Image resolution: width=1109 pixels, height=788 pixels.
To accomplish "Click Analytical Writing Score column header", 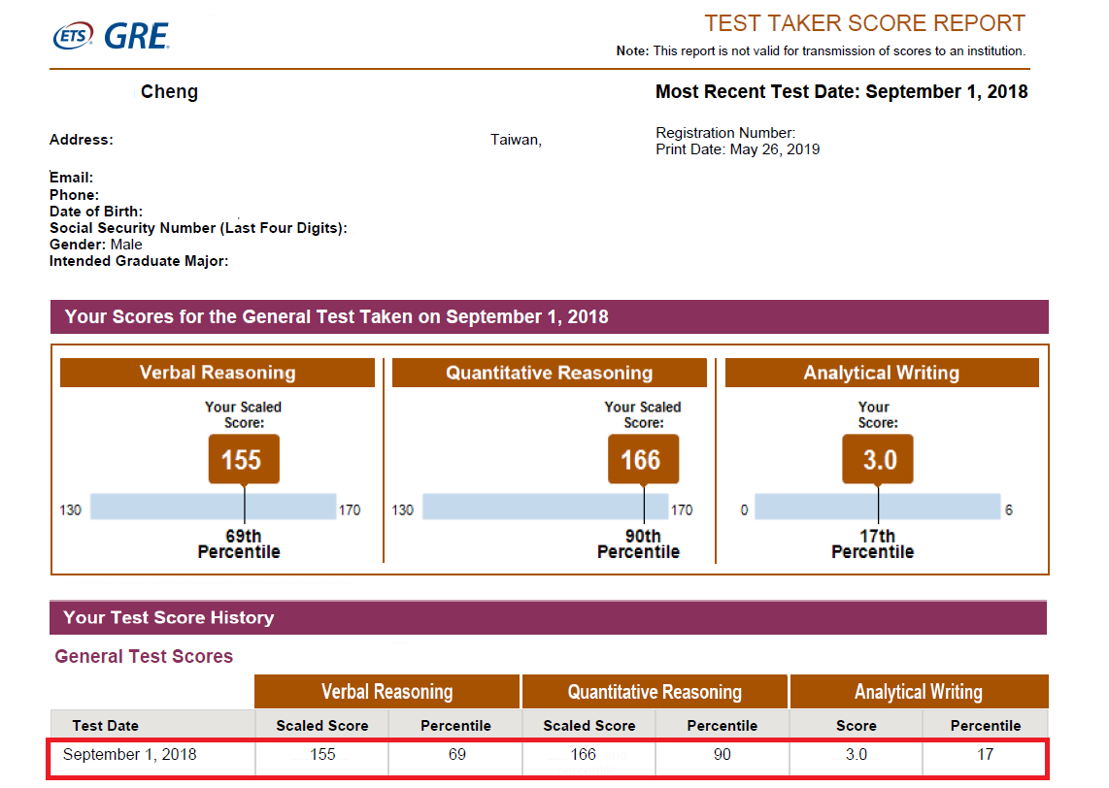I will [x=856, y=726].
